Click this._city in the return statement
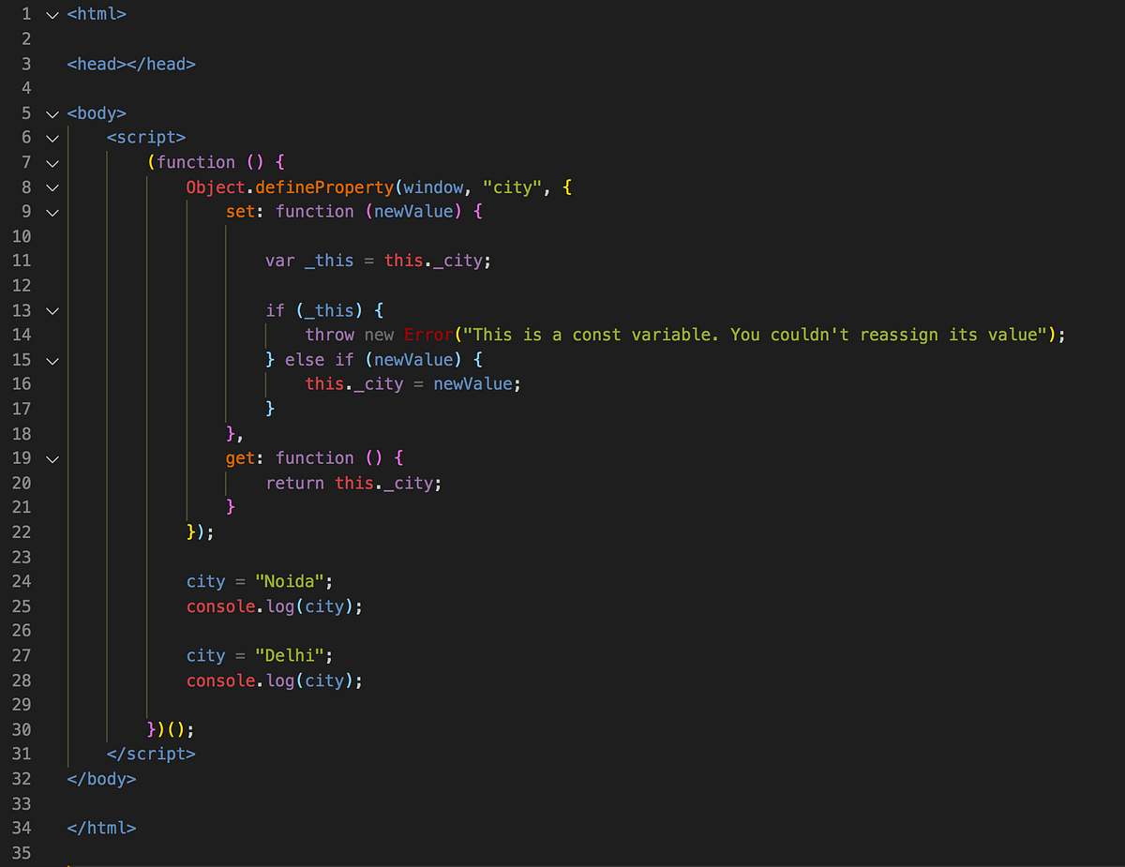 (388, 483)
